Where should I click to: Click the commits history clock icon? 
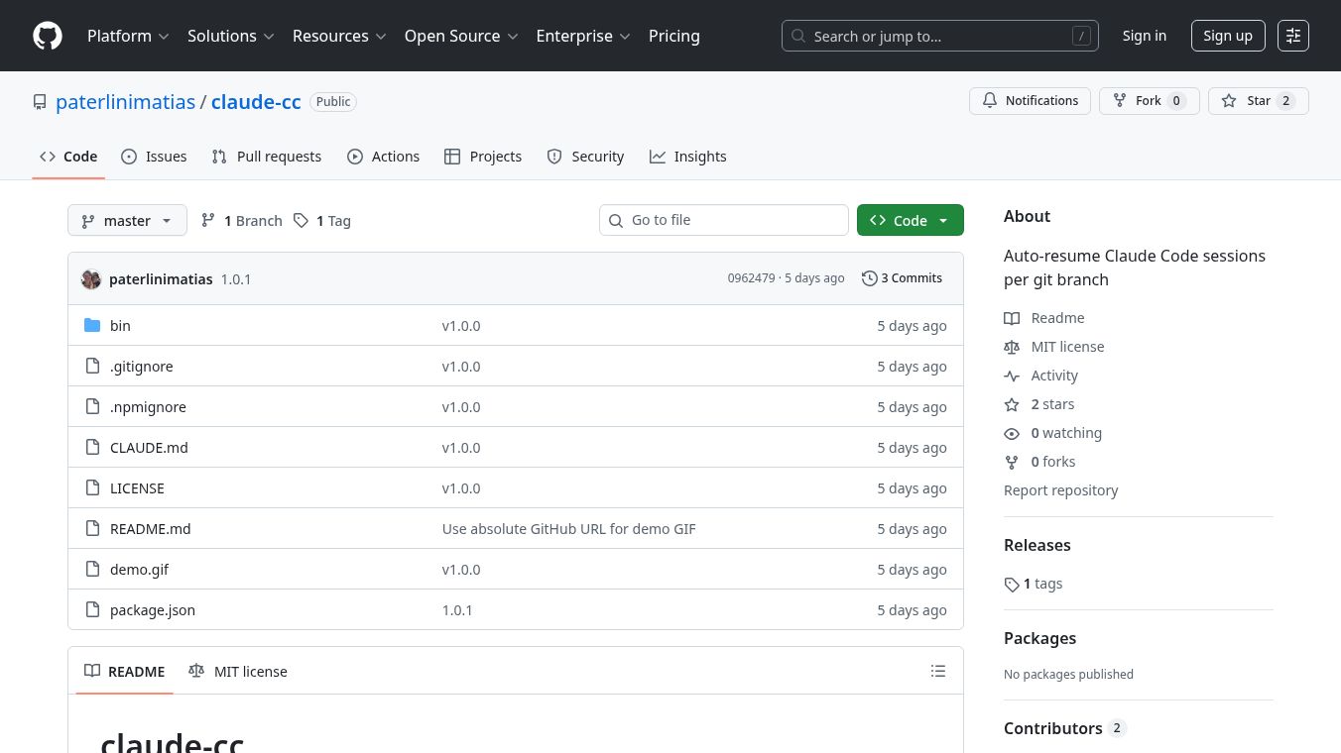pyautogui.click(x=869, y=278)
